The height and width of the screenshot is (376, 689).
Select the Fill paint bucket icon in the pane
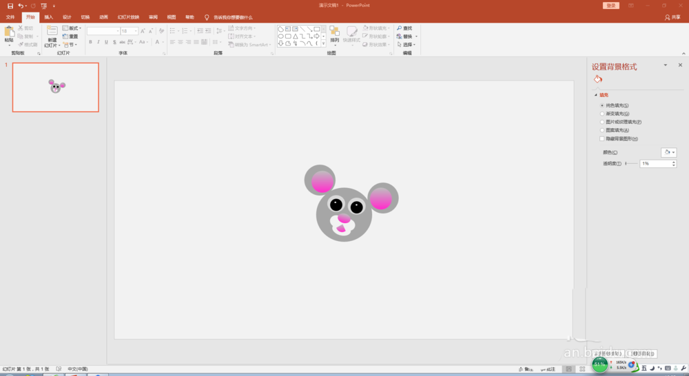click(597, 79)
